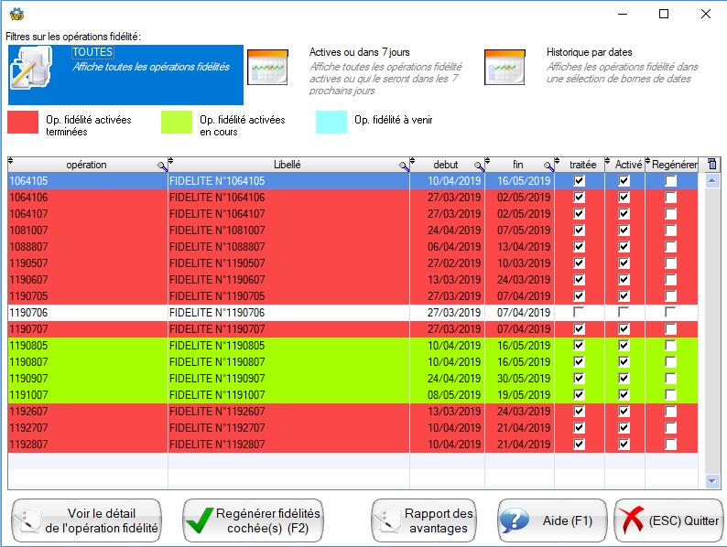Click the 'Actives ou dans 7 jours' calendar icon
727x547 pixels.
tap(267, 68)
